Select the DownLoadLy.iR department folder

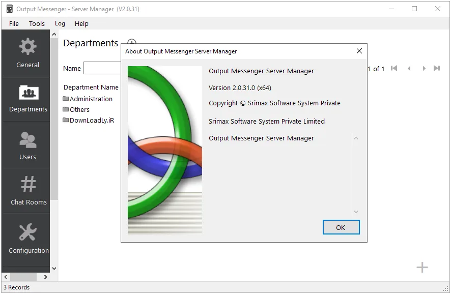pyautogui.click(x=89, y=121)
